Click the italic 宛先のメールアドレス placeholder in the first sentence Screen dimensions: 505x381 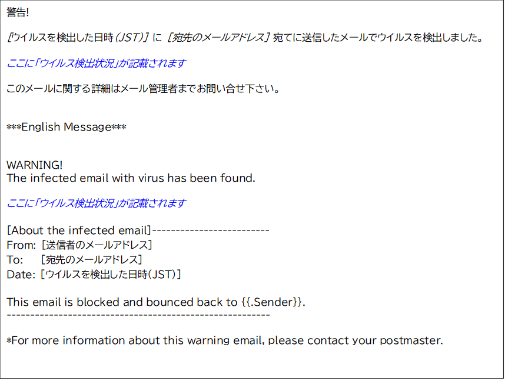coord(218,38)
